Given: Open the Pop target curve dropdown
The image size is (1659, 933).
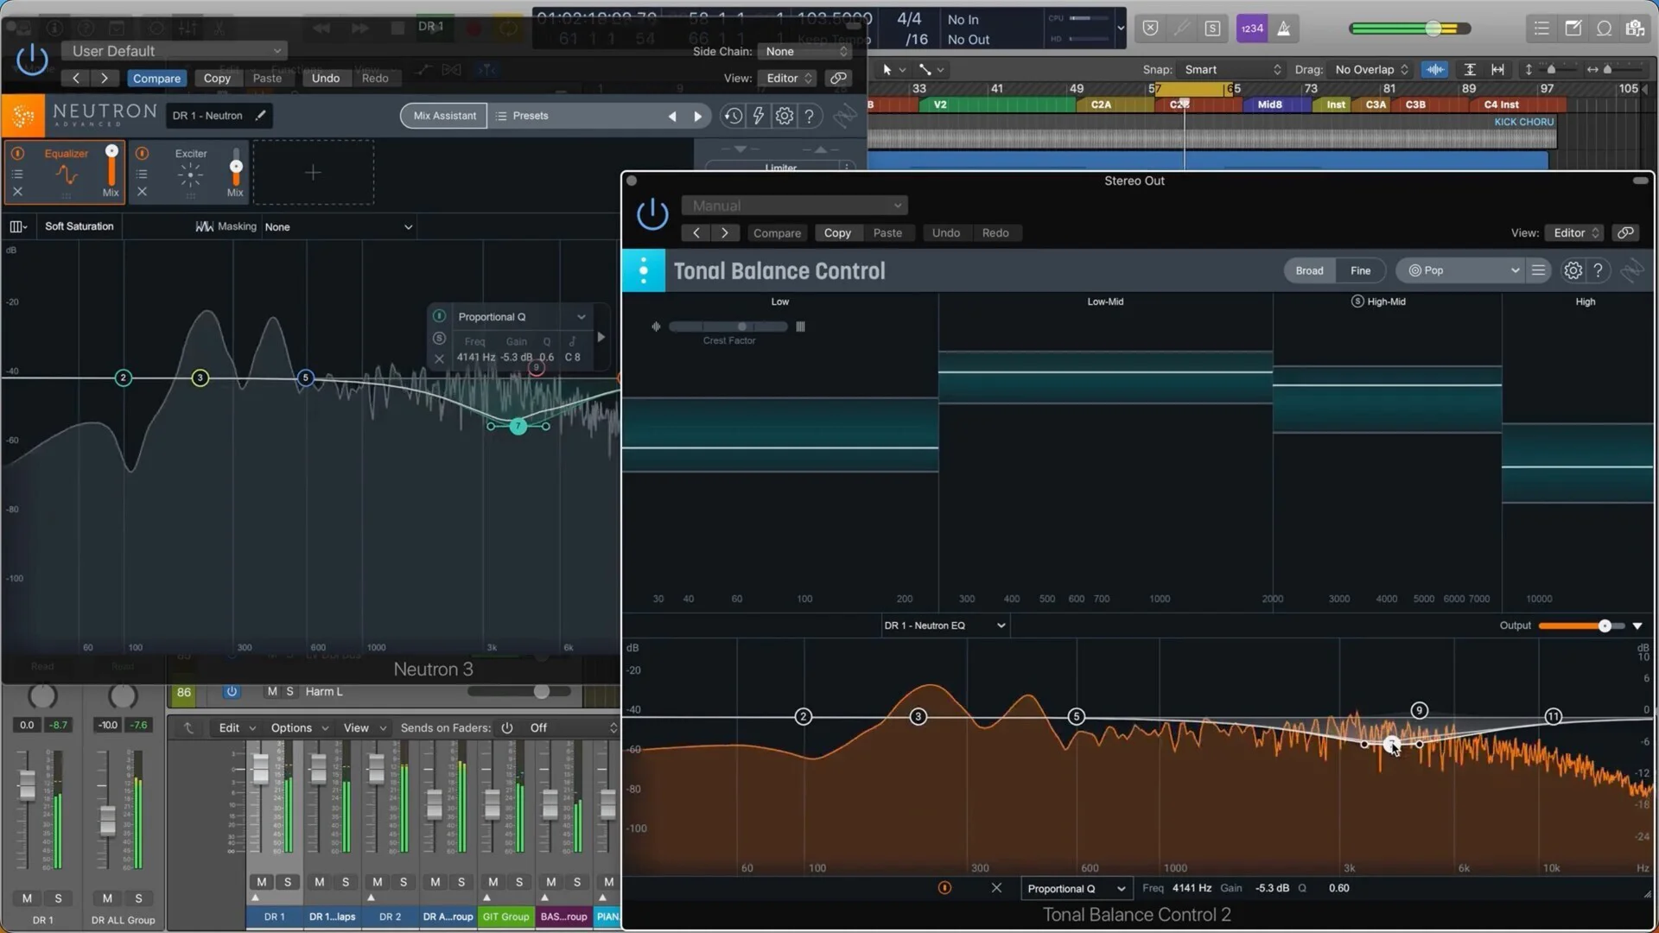Looking at the screenshot, I should pos(1462,270).
